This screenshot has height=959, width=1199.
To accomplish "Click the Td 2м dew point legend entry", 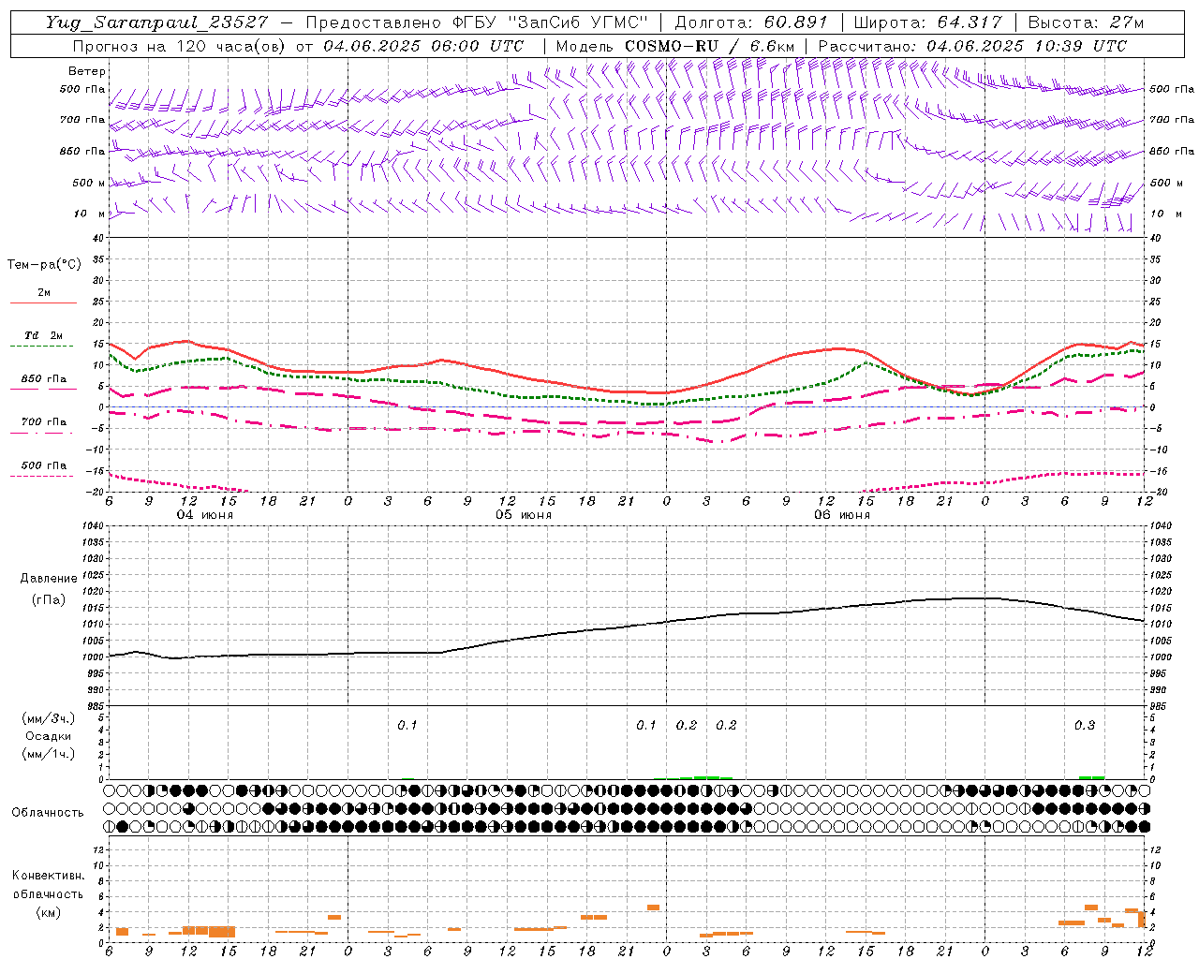I will tap(44, 335).
